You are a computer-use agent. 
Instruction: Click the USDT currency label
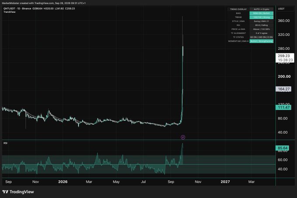[281, 9]
